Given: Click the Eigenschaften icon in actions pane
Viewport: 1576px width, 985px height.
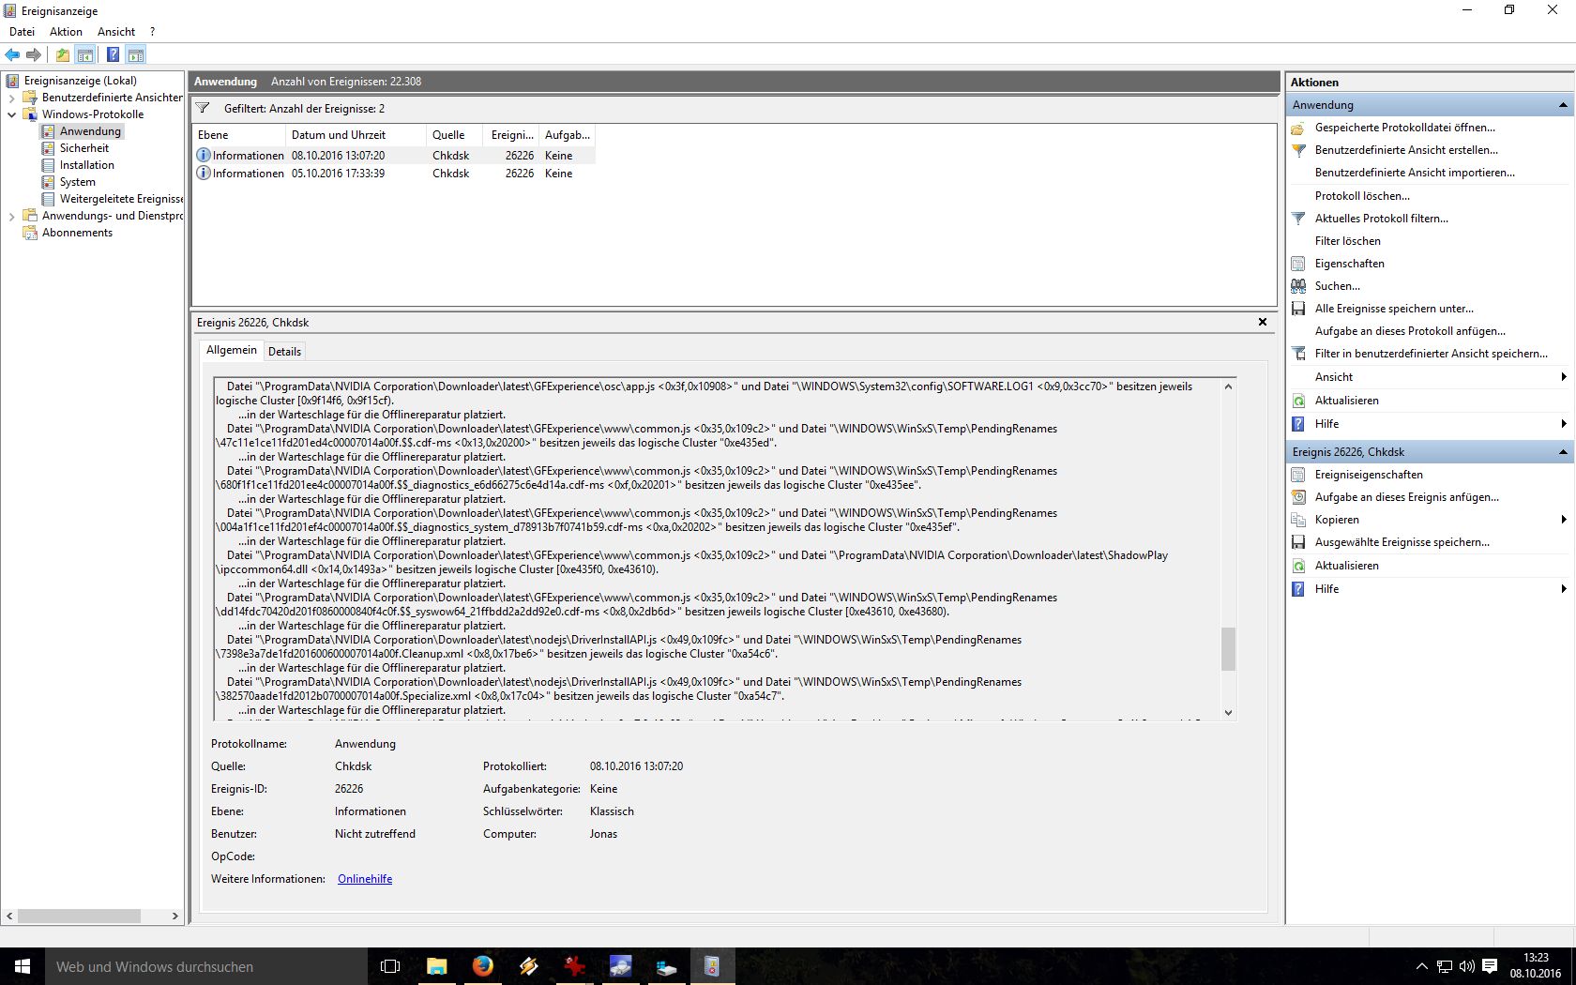Looking at the screenshot, I should pos(1298,264).
